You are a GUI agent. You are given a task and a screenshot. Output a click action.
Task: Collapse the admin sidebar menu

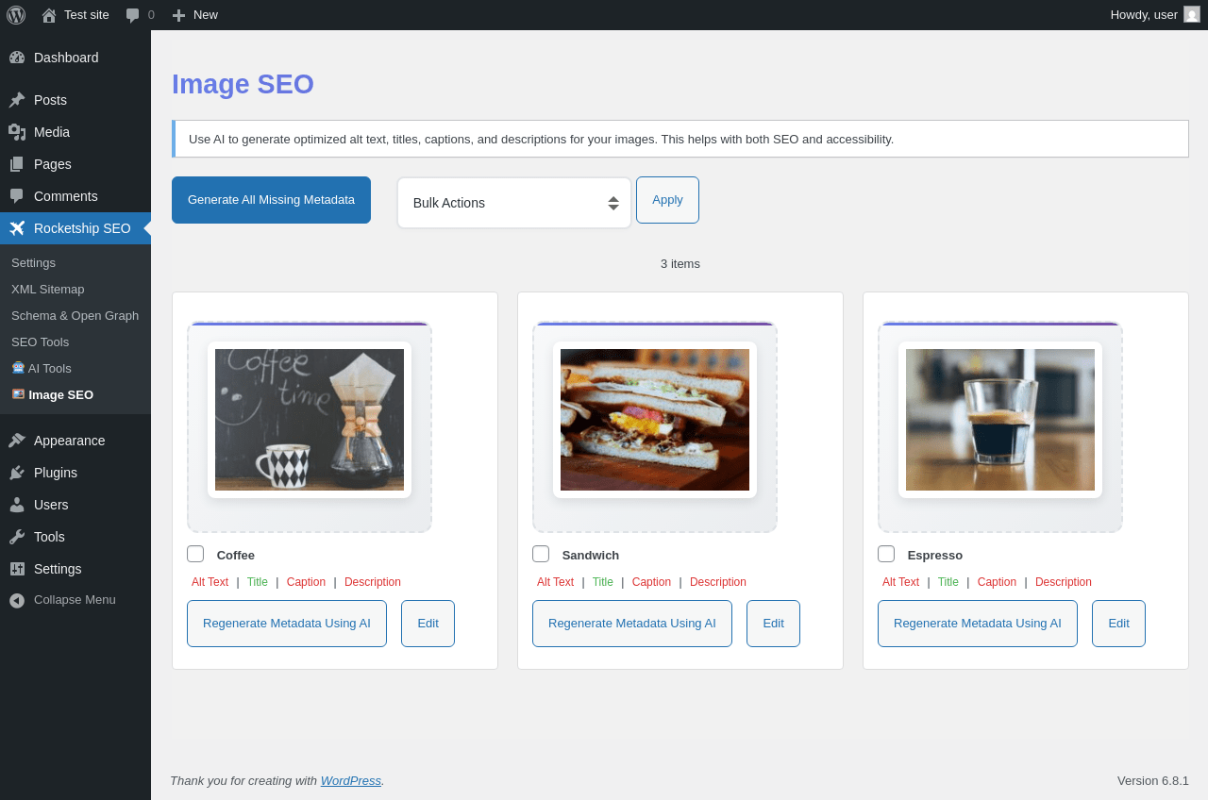tap(75, 600)
